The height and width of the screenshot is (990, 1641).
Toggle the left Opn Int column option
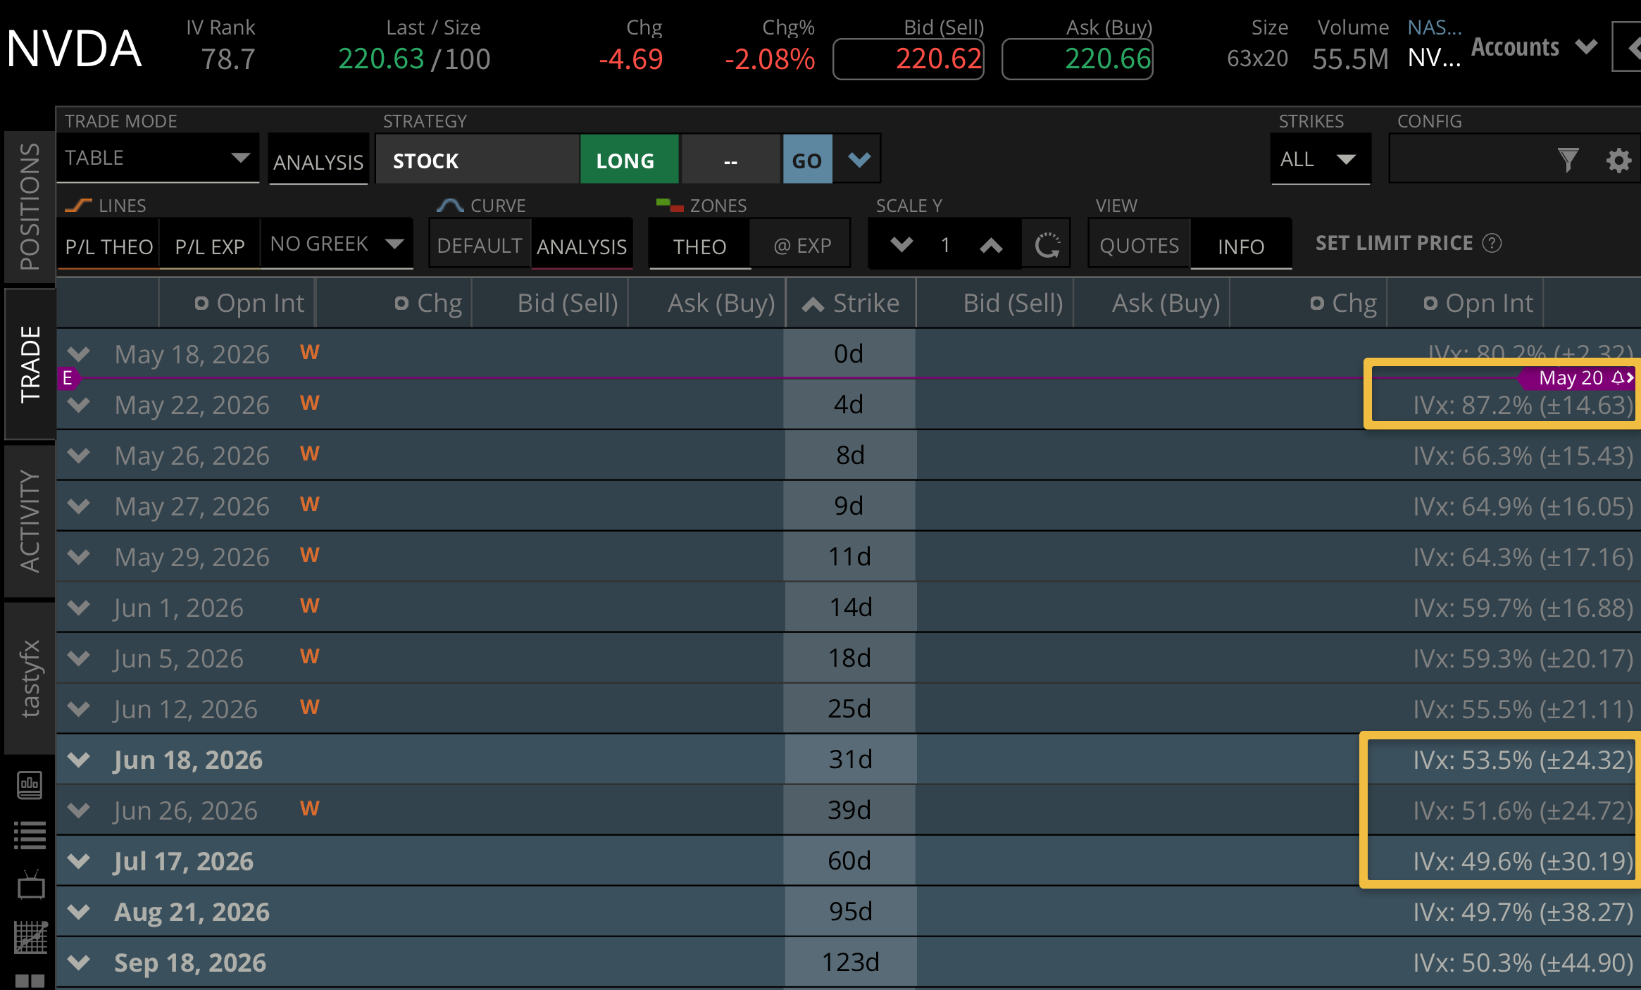[201, 303]
